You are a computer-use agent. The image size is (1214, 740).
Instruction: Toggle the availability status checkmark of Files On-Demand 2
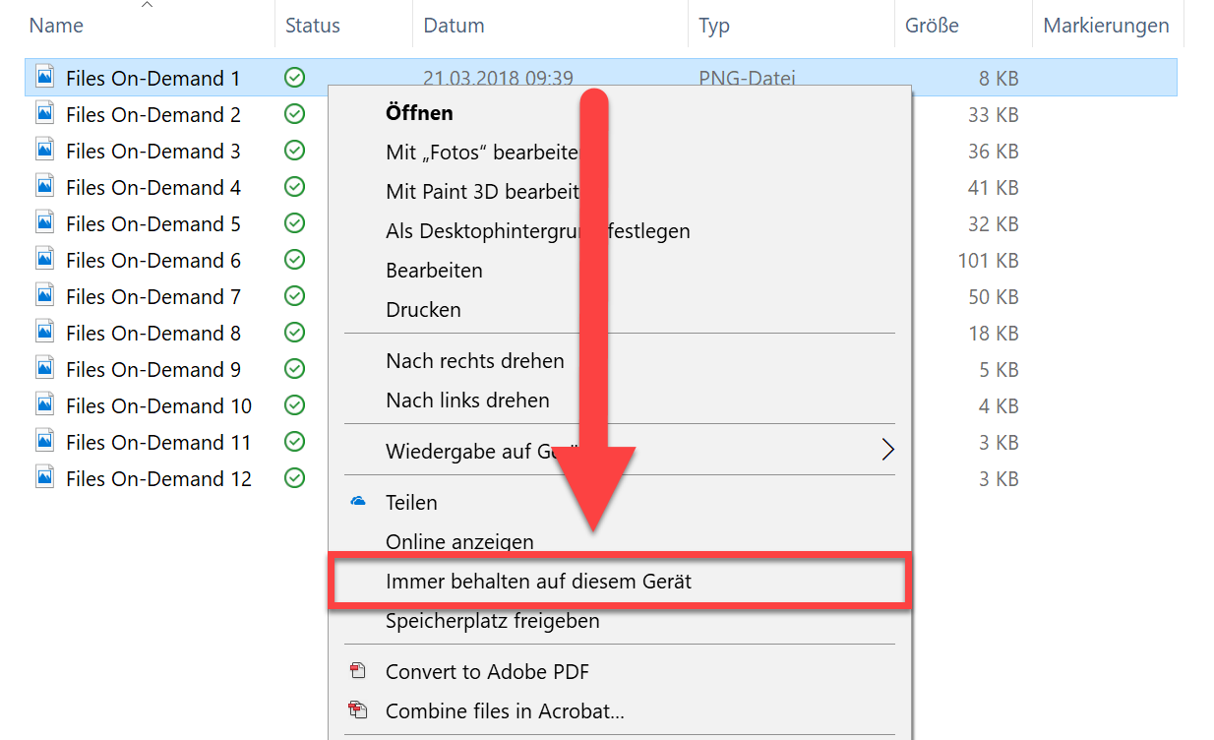pyautogui.click(x=293, y=114)
